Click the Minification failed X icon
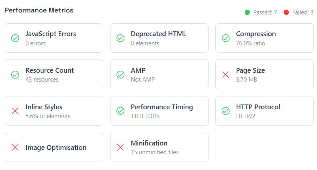This screenshot has height=170, width=317. pos(120,147)
